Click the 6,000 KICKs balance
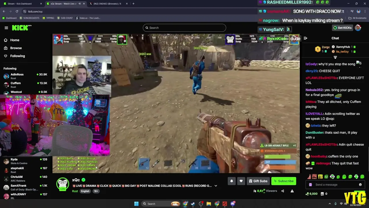 click(311, 194)
